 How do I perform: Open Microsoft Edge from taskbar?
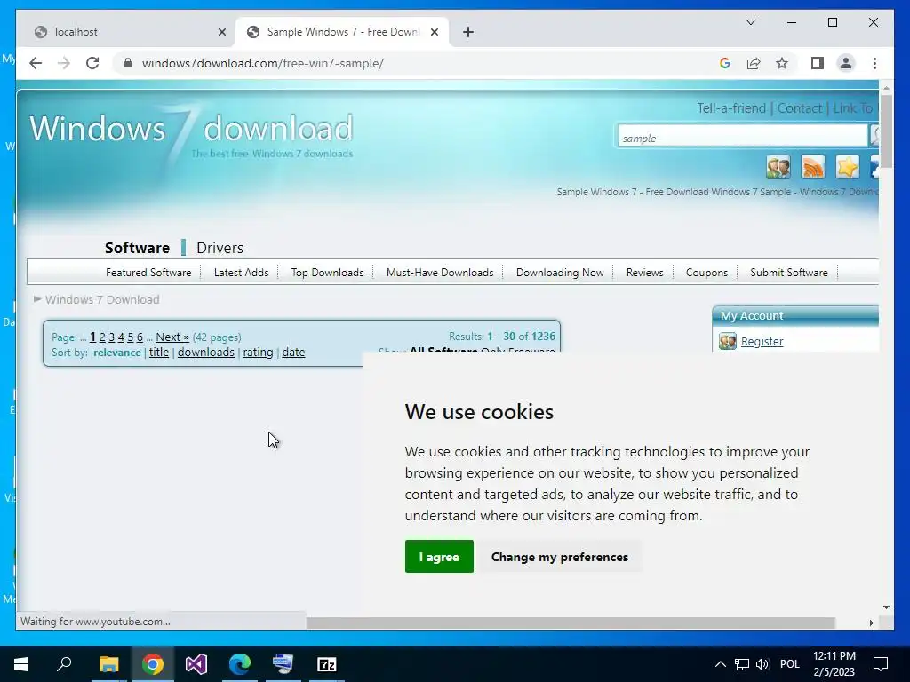pyautogui.click(x=240, y=664)
